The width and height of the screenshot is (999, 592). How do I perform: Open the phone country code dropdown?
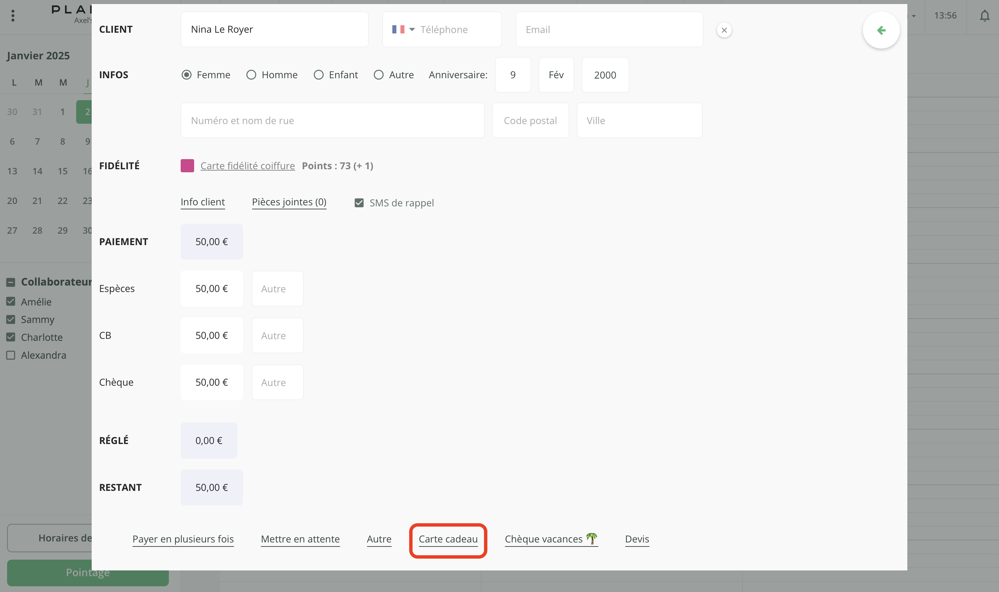click(x=412, y=30)
